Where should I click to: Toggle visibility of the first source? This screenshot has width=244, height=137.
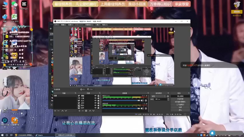pyautogui.click(x=95, y=96)
